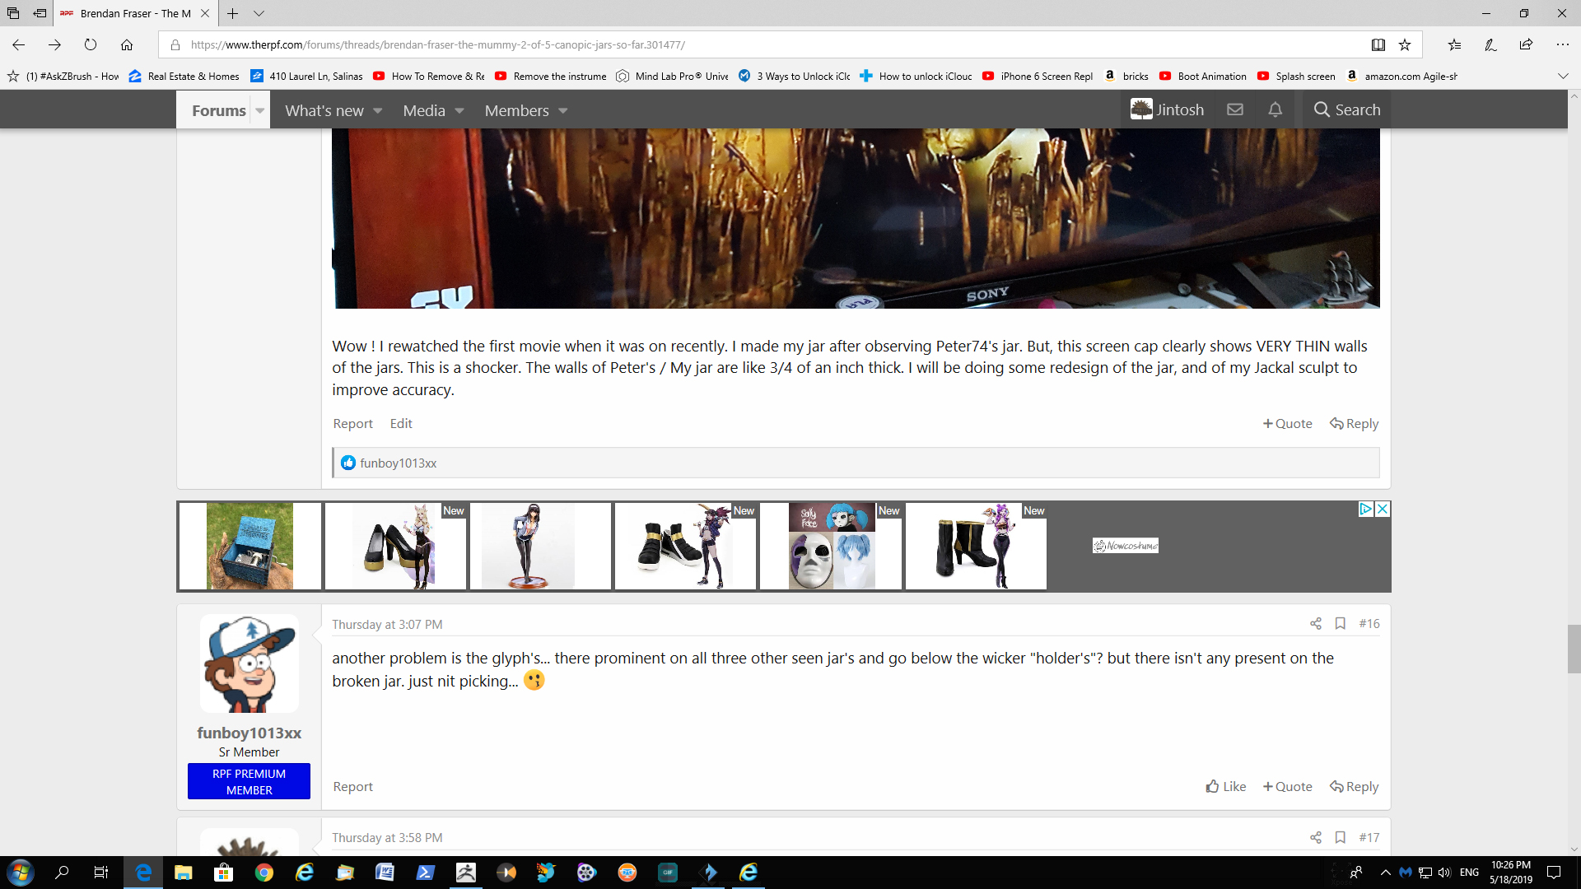Reply to post #16
Screen dimensions: 1581x889
(x=1354, y=786)
